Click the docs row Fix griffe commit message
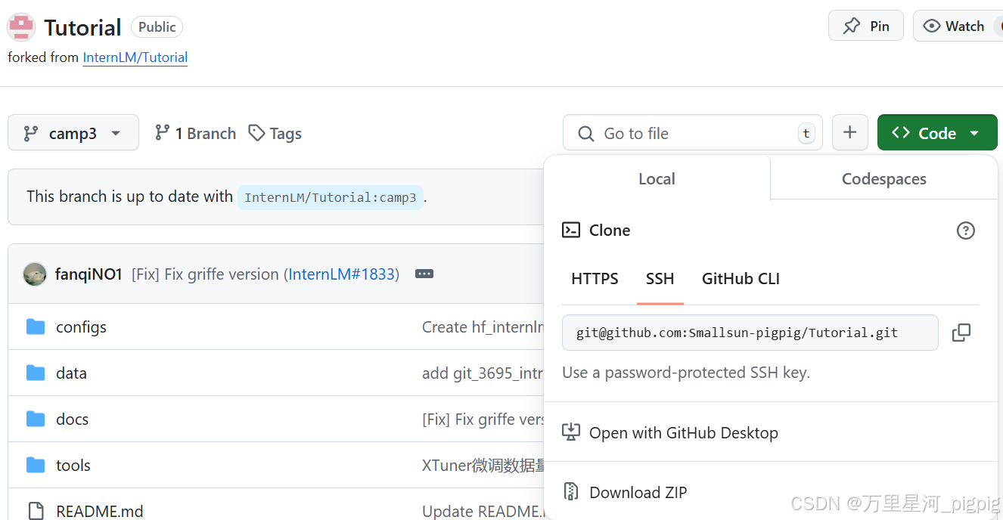Viewport: 1003px width, 520px height. pyautogui.click(x=483, y=419)
